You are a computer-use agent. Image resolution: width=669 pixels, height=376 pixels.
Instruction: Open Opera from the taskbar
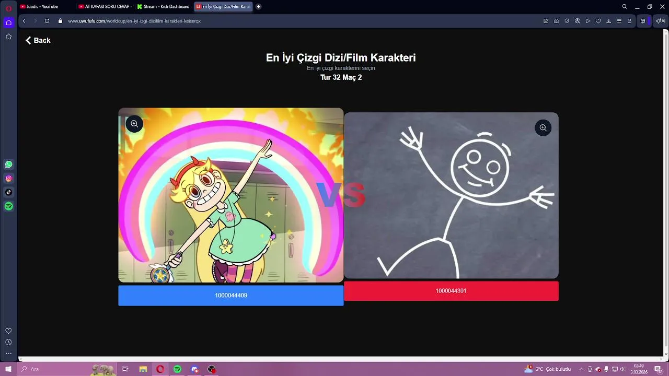coord(160,369)
